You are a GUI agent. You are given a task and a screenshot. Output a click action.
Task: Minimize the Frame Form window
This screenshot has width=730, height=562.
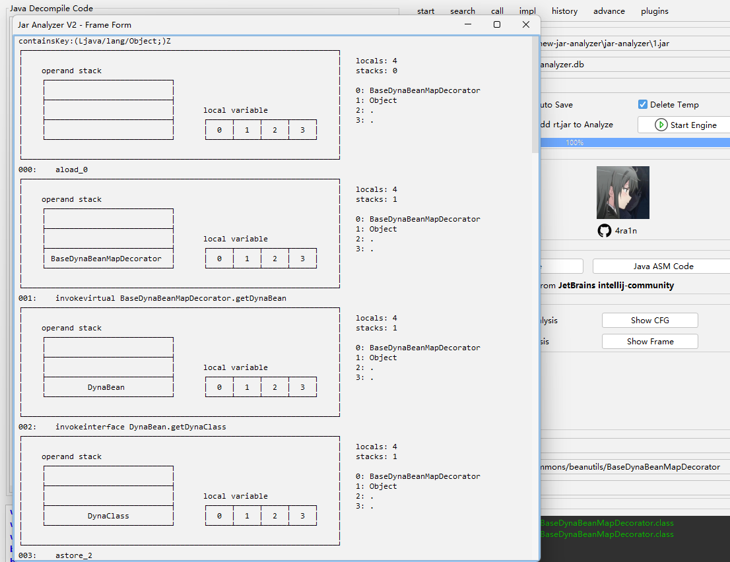coord(468,24)
